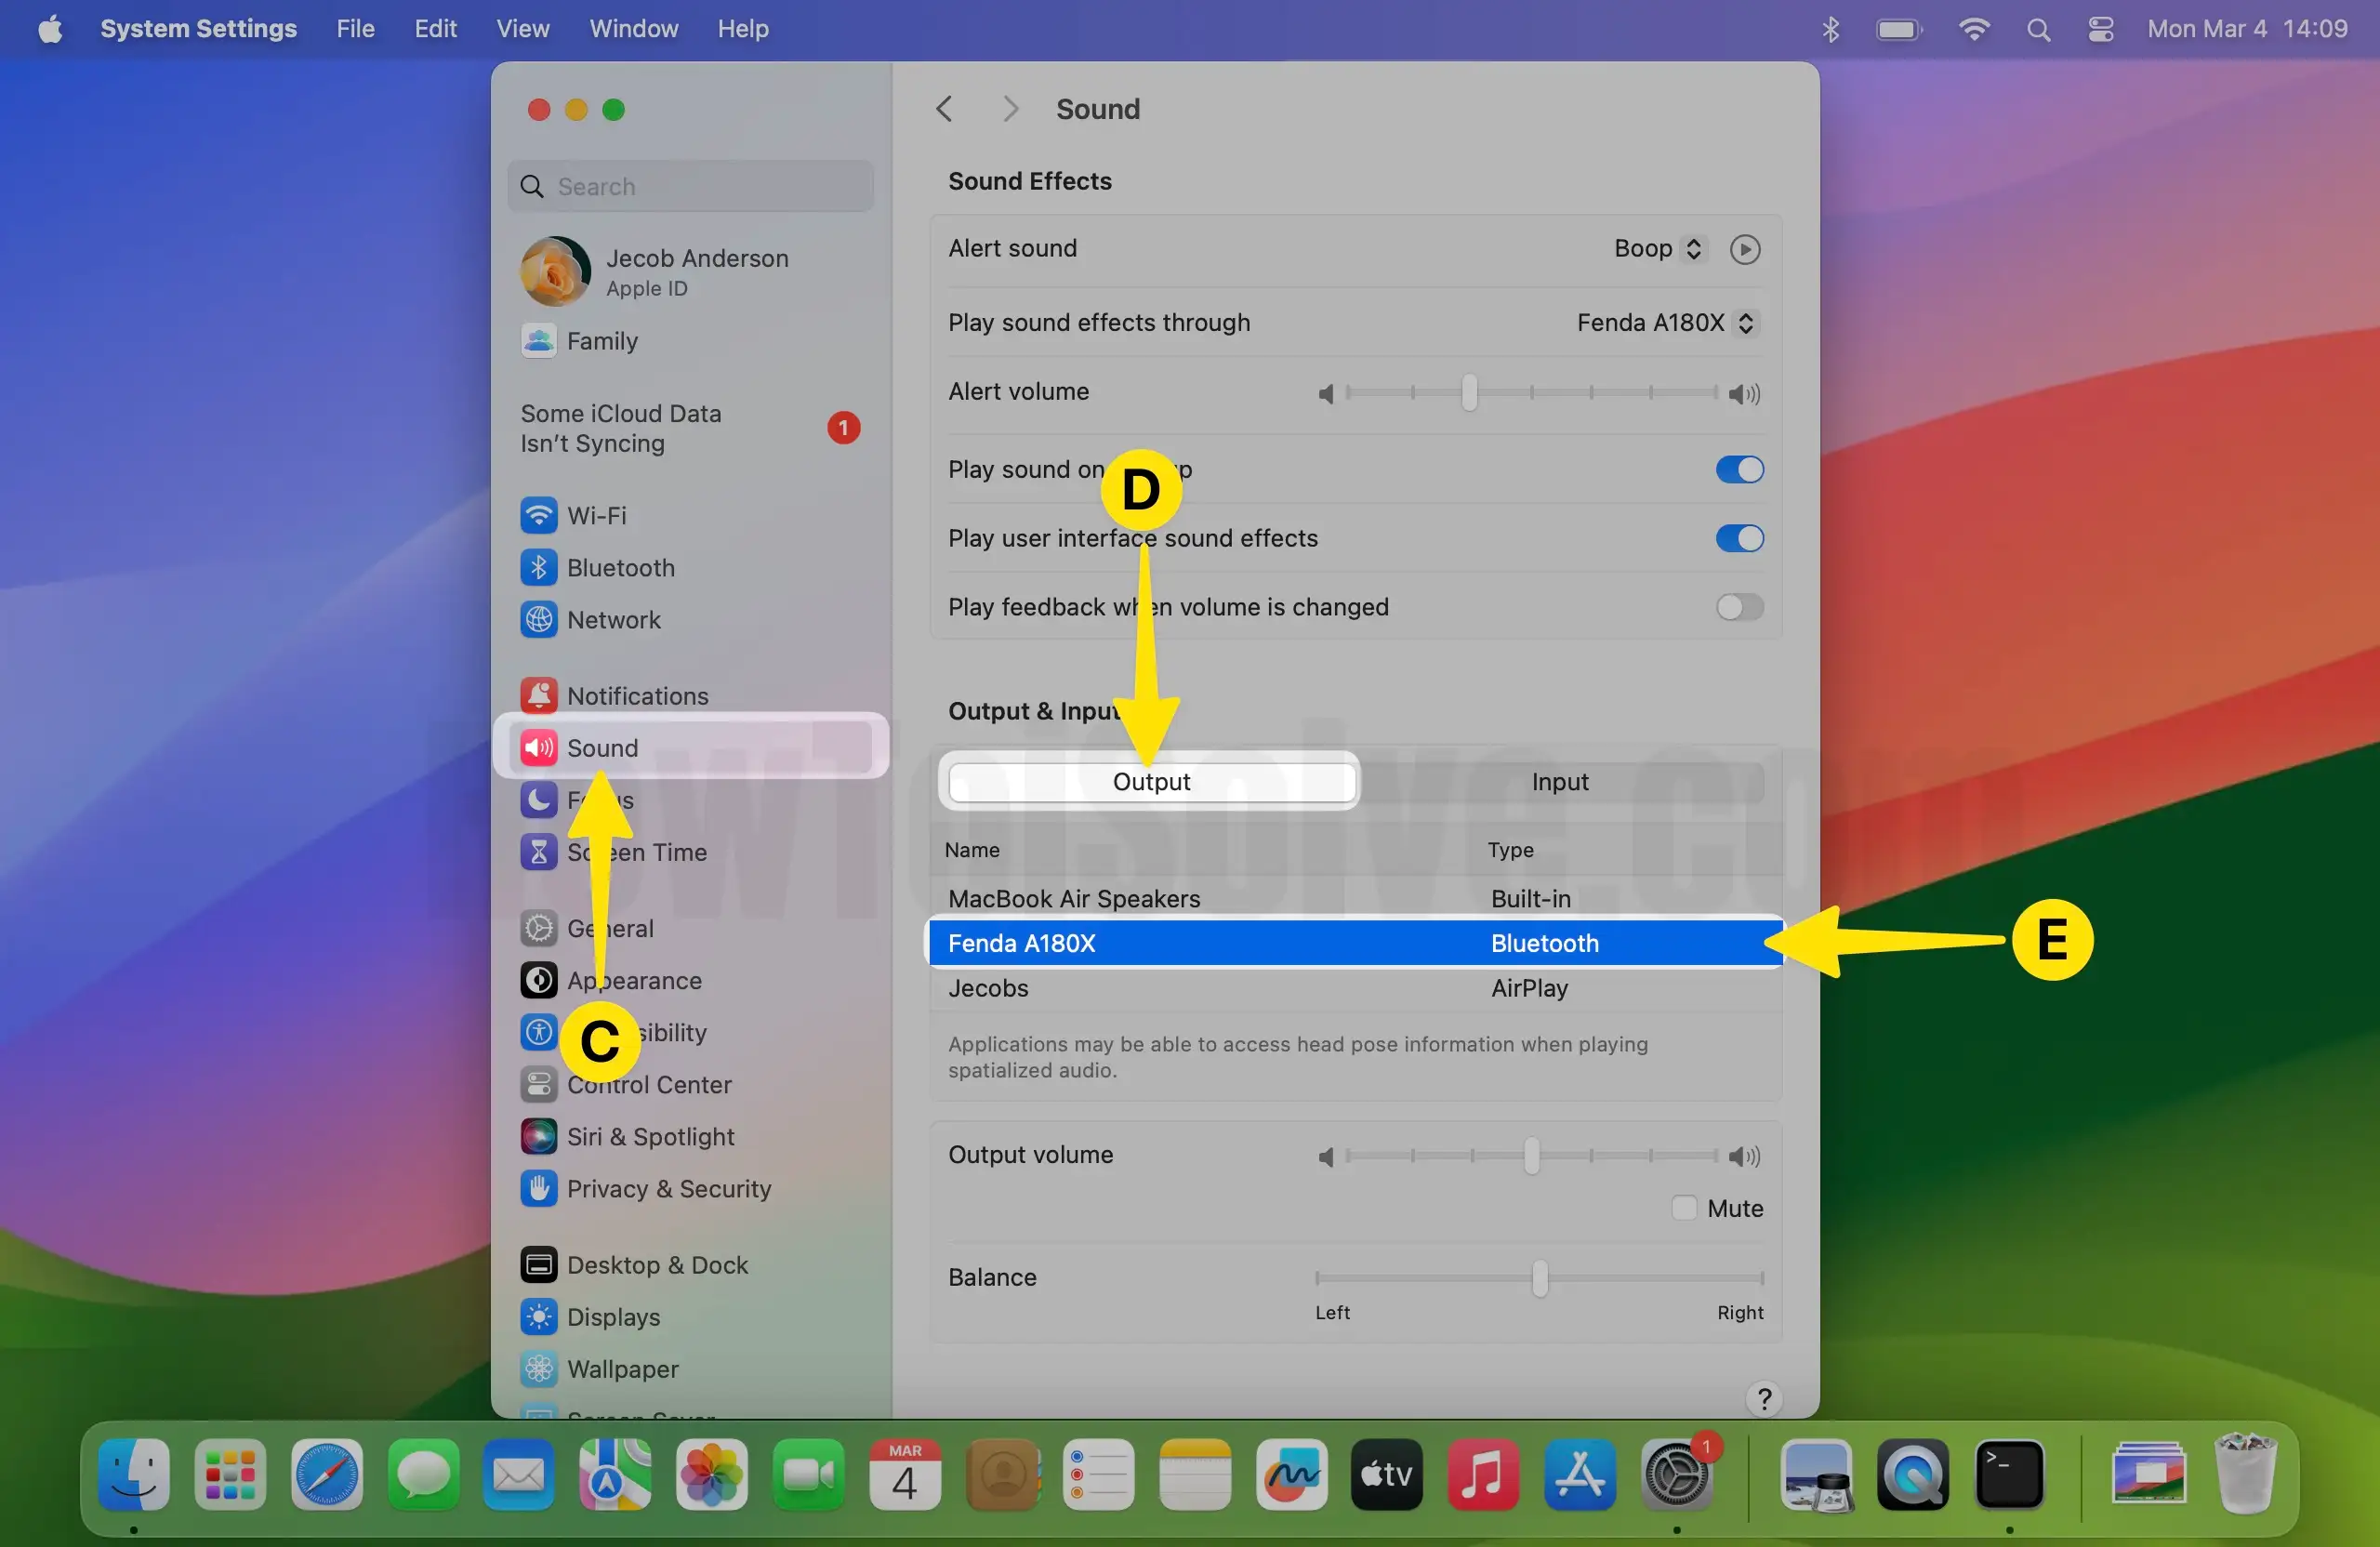The height and width of the screenshot is (1547, 2380).
Task: Click the Output volume slider knob
Action: [x=1531, y=1156]
